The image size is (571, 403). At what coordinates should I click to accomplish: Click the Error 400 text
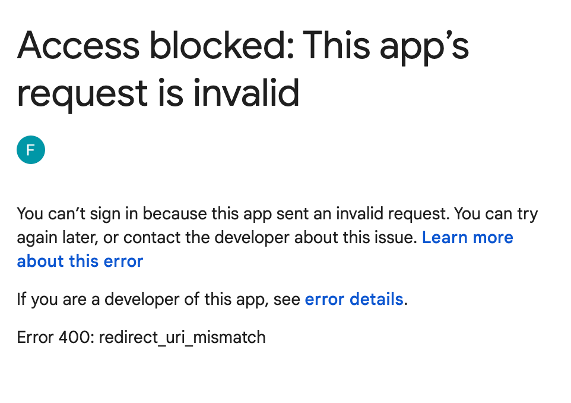pyautogui.click(x=55, y=338)
